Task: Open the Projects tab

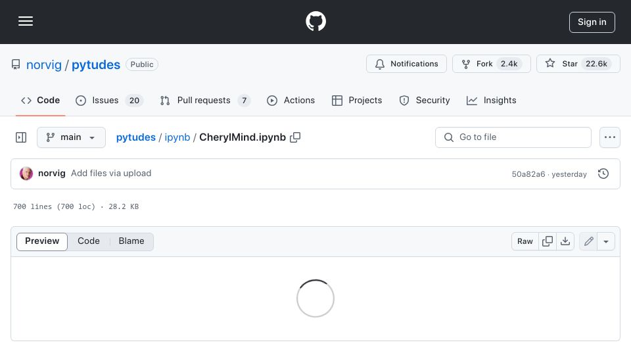Action: [x=357, y=100]
